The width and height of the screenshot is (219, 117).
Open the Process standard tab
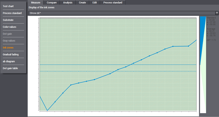[113, 2]
